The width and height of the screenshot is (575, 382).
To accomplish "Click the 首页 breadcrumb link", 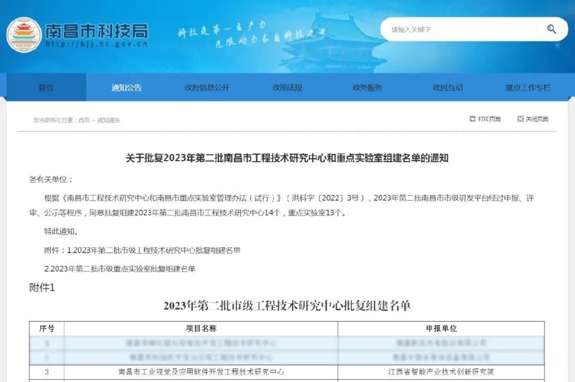I will click(84, 120).
